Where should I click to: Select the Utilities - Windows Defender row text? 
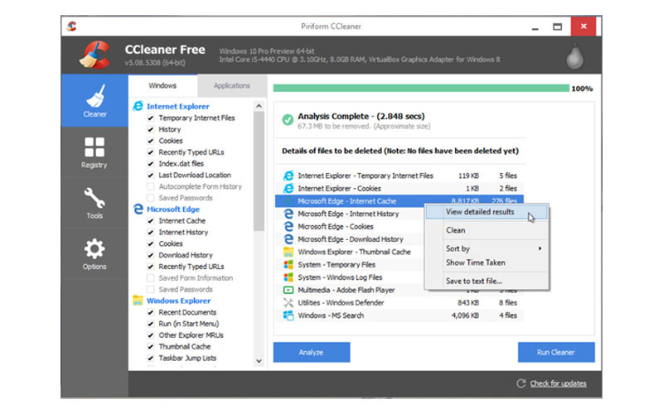(x=341, y=302)
